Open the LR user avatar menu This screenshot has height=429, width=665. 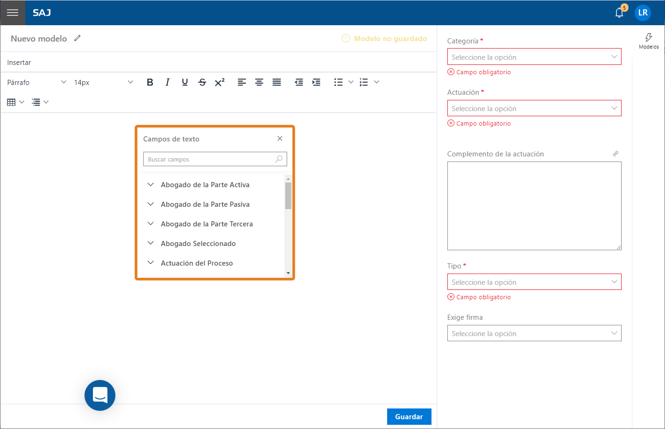pyautogui.click(x=643, y=13)
